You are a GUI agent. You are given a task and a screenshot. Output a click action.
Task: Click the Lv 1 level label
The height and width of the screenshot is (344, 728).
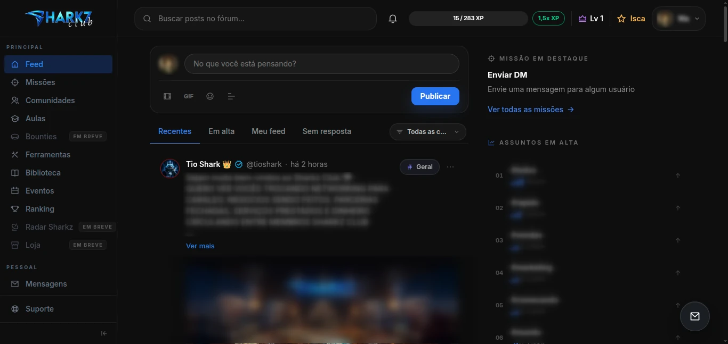(596, 19)
